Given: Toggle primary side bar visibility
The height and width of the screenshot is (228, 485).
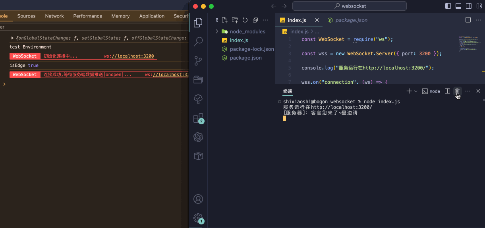Looking at the screenshot, I should click(448, 6).
